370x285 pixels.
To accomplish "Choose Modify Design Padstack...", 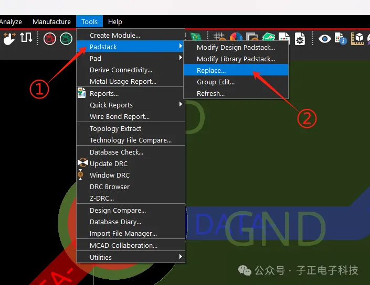I will (236, 47).
